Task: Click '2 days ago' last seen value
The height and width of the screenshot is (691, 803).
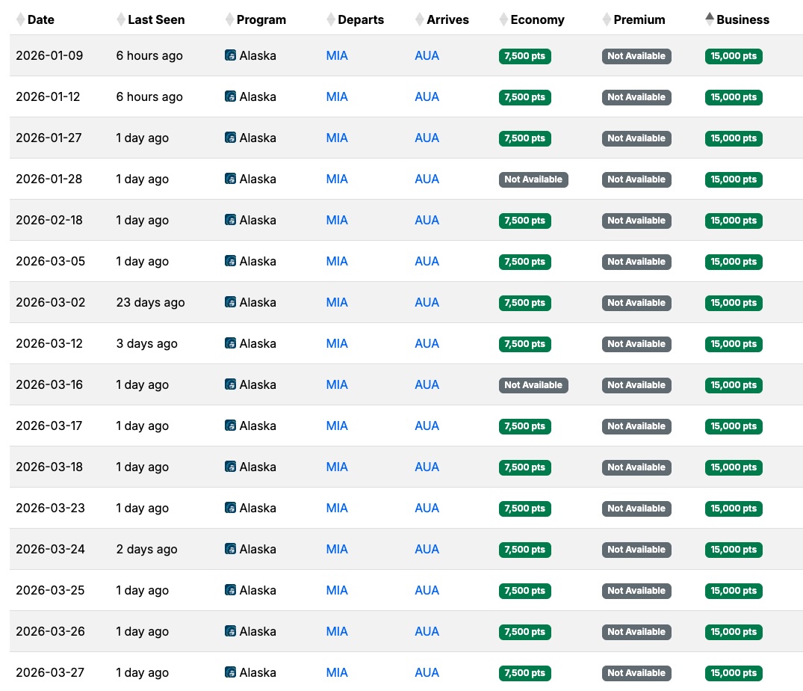Action: tap(146, 549)
